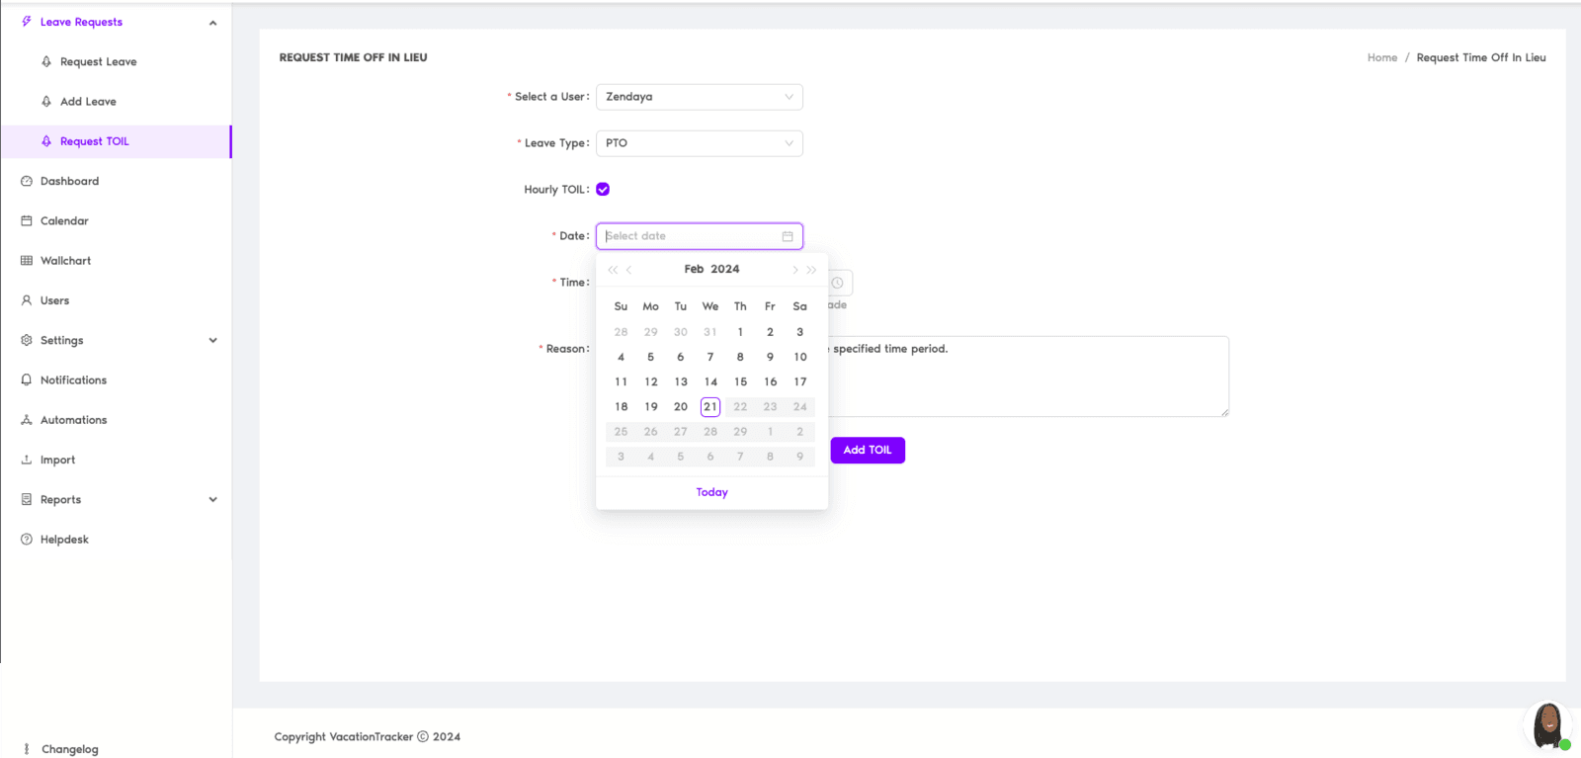The height and width of the screenshot is (758, 1581).
Task: Click the Calendar icon in the sidebar
Action: pyautogui.click(x=27, y=220)
